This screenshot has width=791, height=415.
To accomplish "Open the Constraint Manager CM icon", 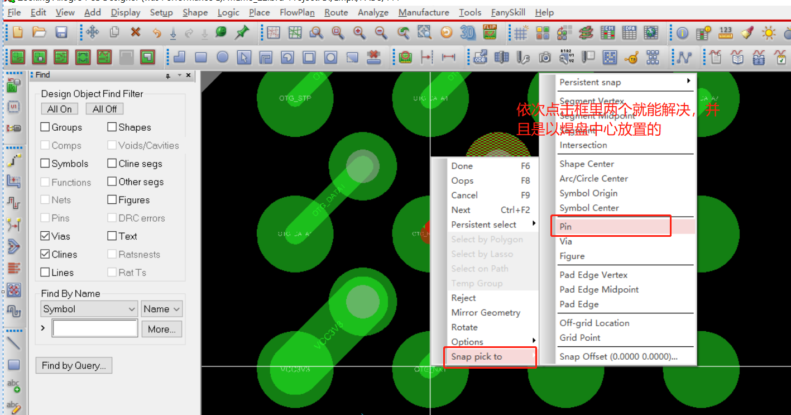I will click(x=608, y=33).
